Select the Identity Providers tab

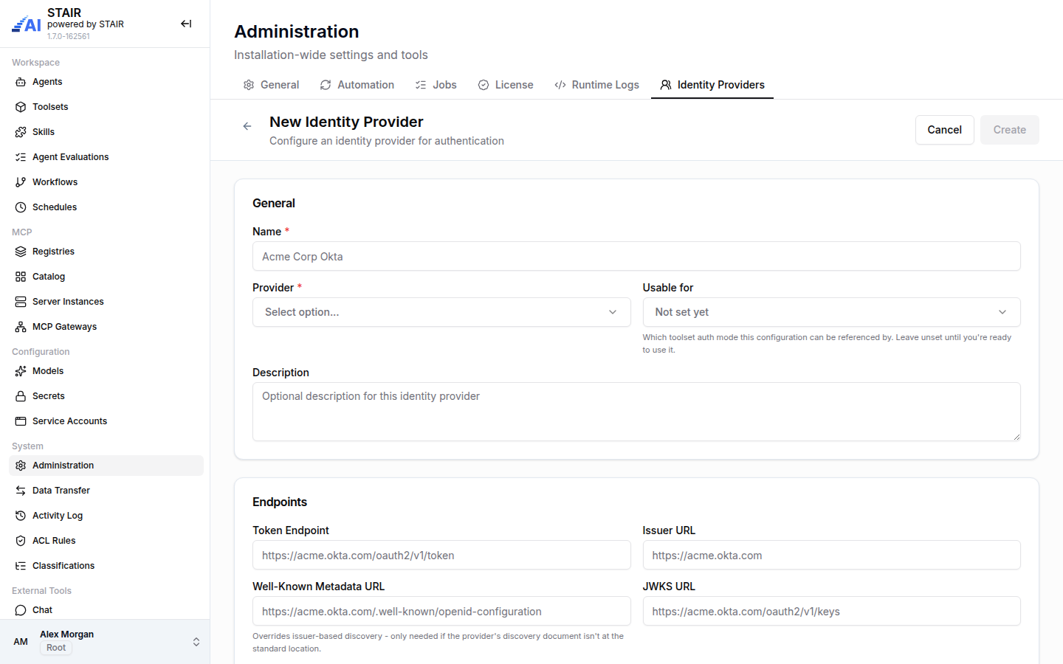(712, 85)
